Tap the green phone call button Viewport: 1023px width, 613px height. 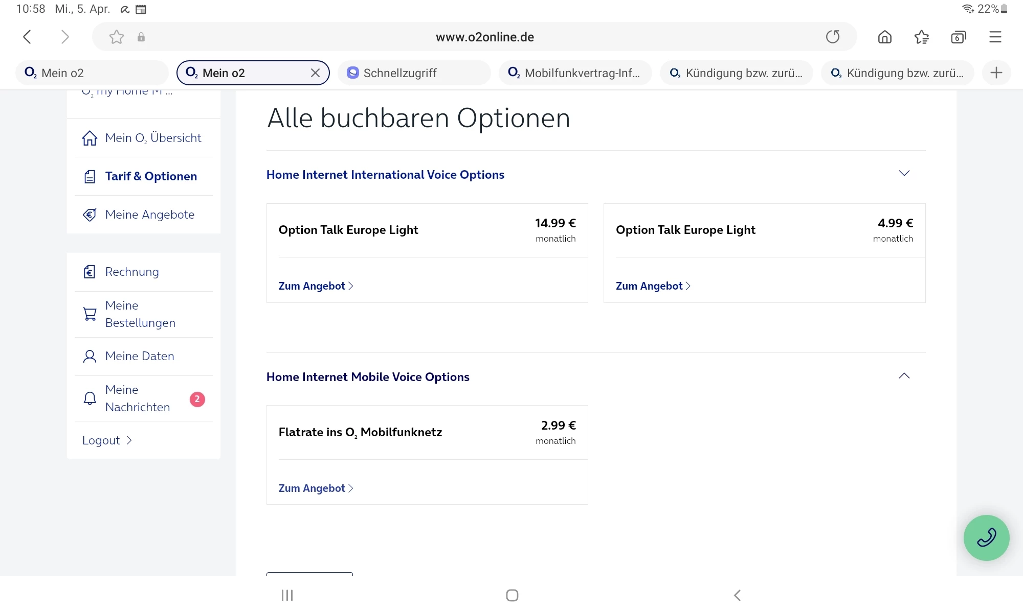point(986,537)
